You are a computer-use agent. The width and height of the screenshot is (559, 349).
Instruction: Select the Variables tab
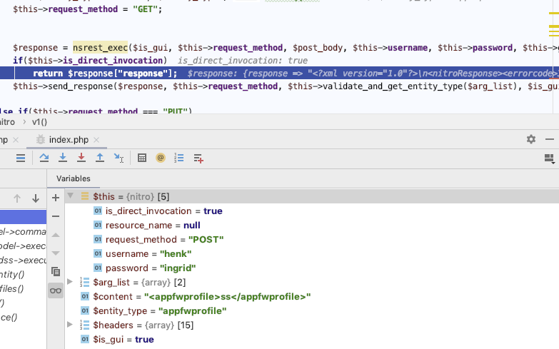74,178
